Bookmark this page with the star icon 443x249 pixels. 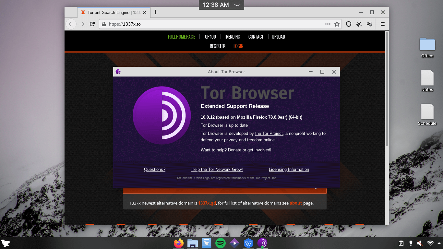pyautogui.click(x=337, y=24)
